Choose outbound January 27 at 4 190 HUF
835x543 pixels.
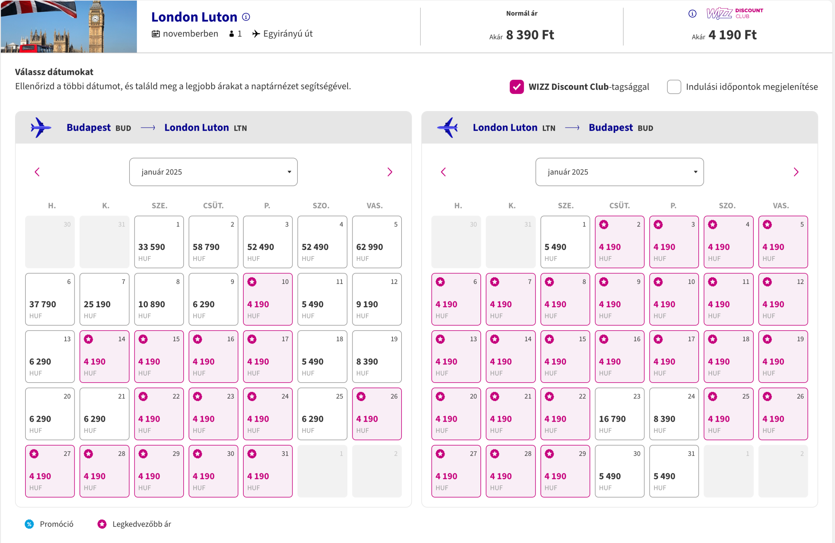click(x=50, y=471)
